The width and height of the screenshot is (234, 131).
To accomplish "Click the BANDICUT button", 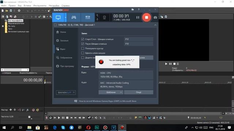I will (66, 92).
